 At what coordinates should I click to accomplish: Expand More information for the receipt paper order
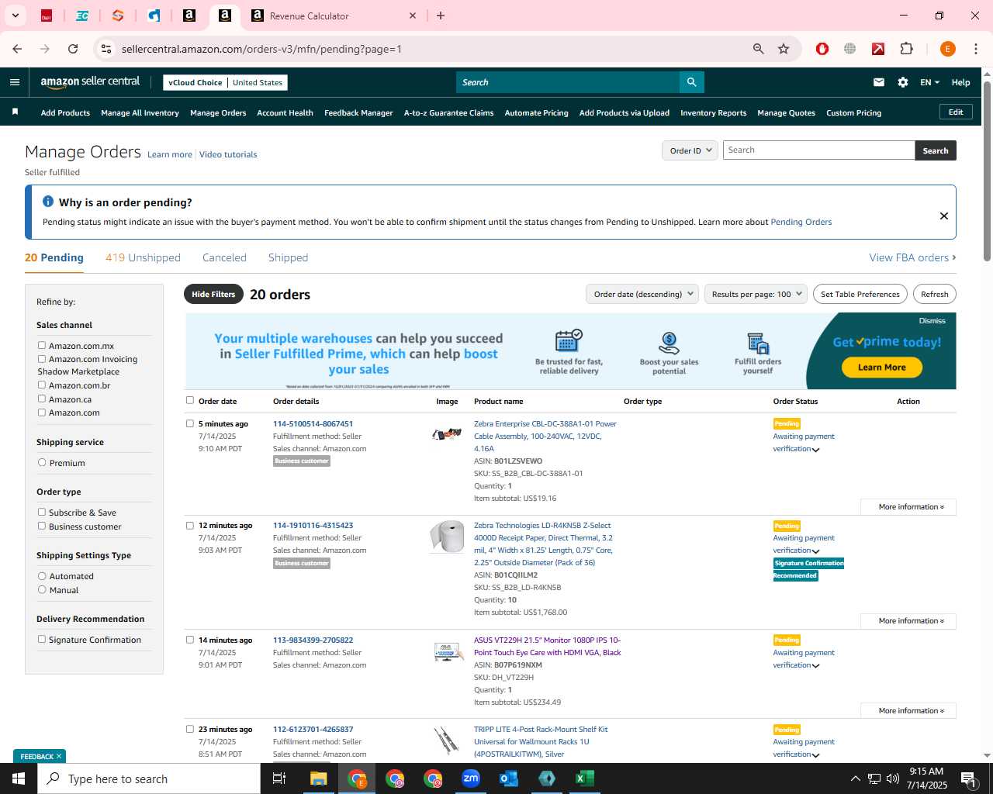(908, 621)
